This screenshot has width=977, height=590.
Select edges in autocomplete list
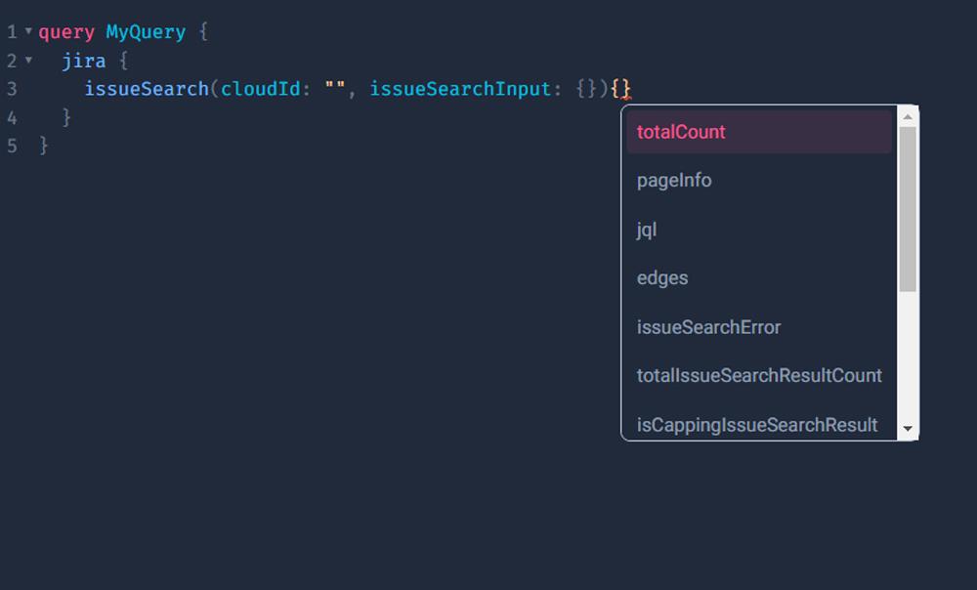pyautogui.click(x=759, y=277)
